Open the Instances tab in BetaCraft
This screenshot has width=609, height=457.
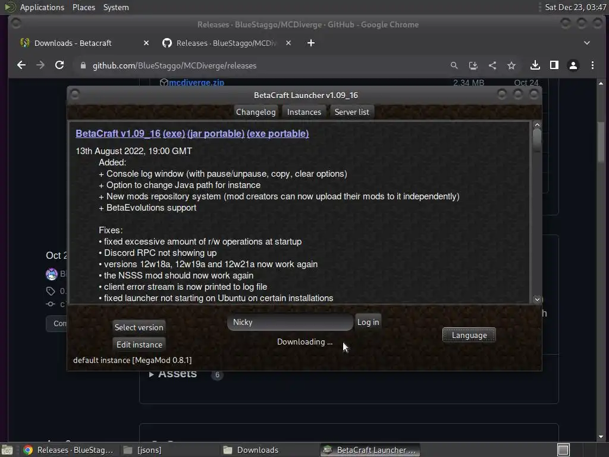pos(304,112)
